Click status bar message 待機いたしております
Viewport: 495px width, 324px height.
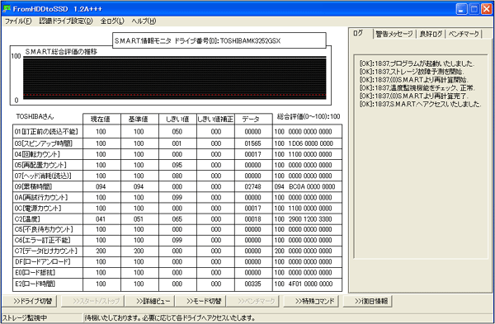[x=170, y=317]
